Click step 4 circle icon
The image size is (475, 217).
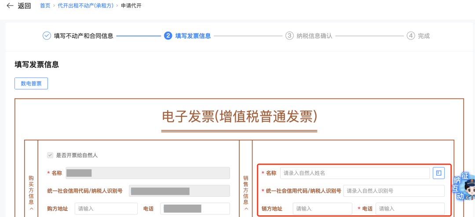pos(411,36)
